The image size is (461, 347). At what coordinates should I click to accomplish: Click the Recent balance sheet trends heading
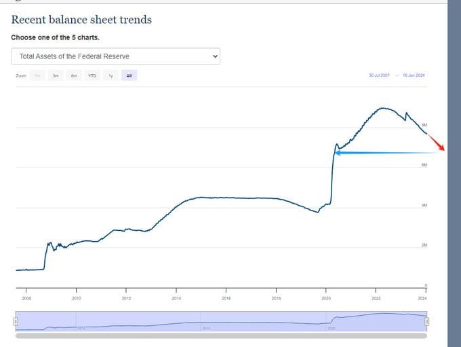click(x=81, y=20)
